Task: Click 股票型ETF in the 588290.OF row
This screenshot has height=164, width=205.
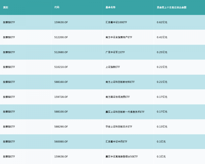Action: [9, 127]
